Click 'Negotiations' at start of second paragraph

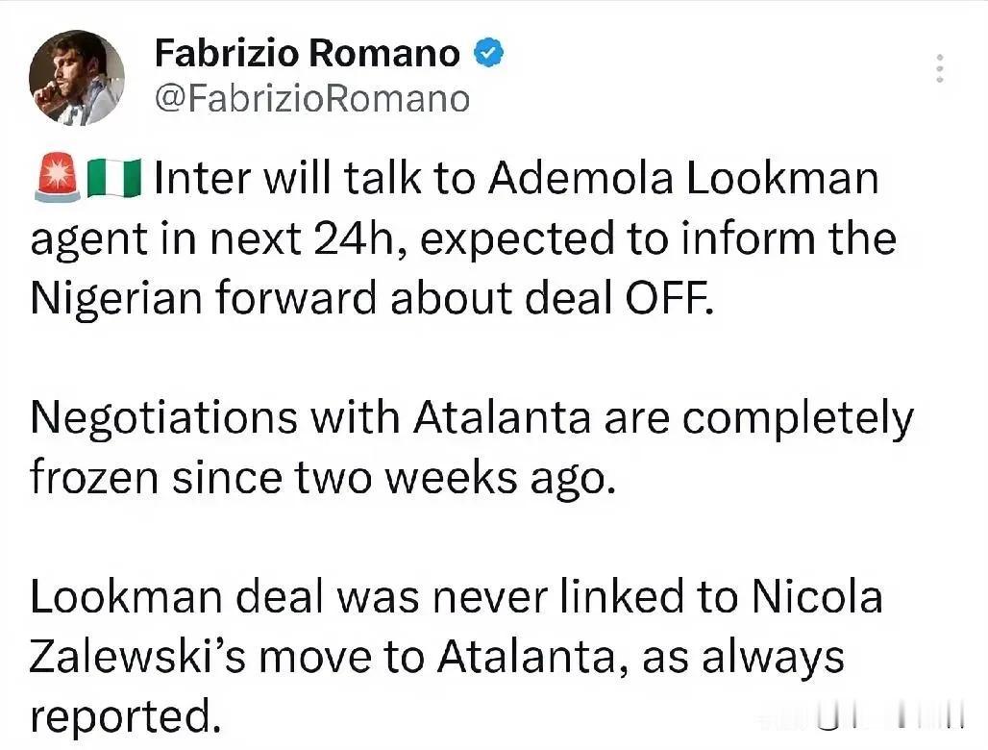[163, 418]
